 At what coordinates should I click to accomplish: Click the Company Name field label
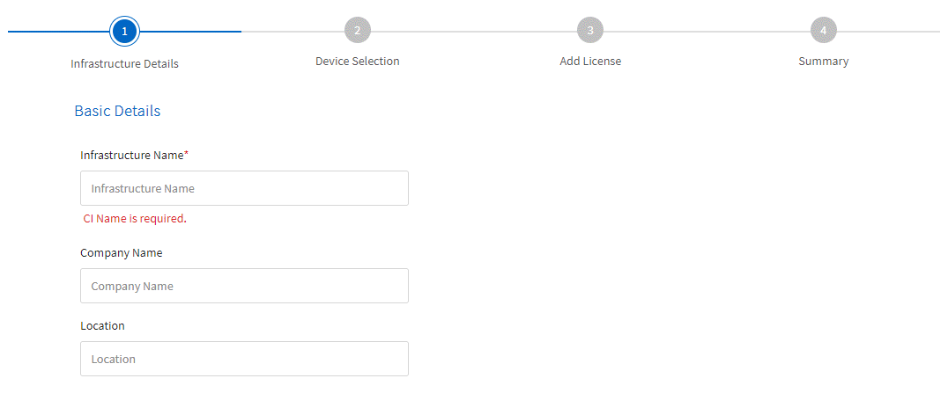click(122, 252)
